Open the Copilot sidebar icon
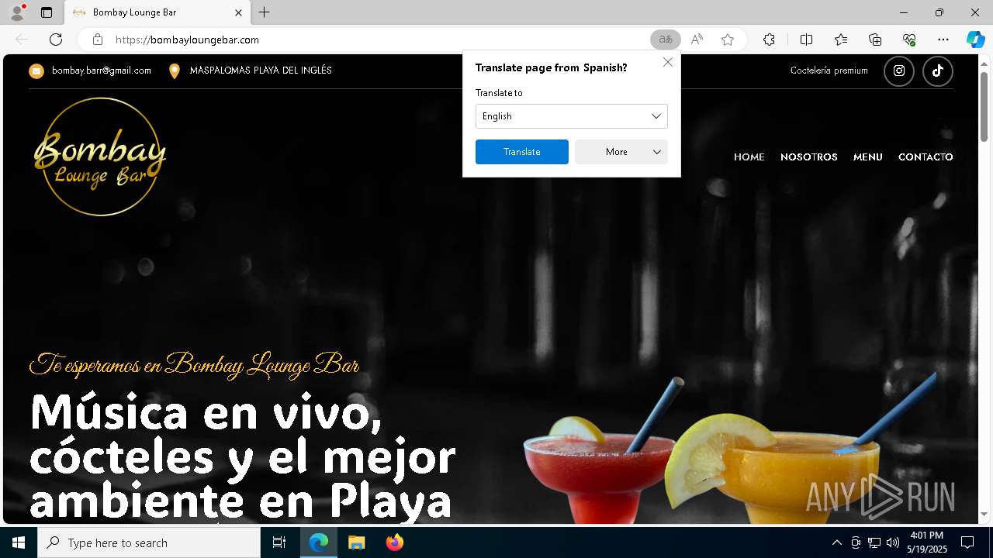This screenshot has width=993, height=558. [975, 40]
